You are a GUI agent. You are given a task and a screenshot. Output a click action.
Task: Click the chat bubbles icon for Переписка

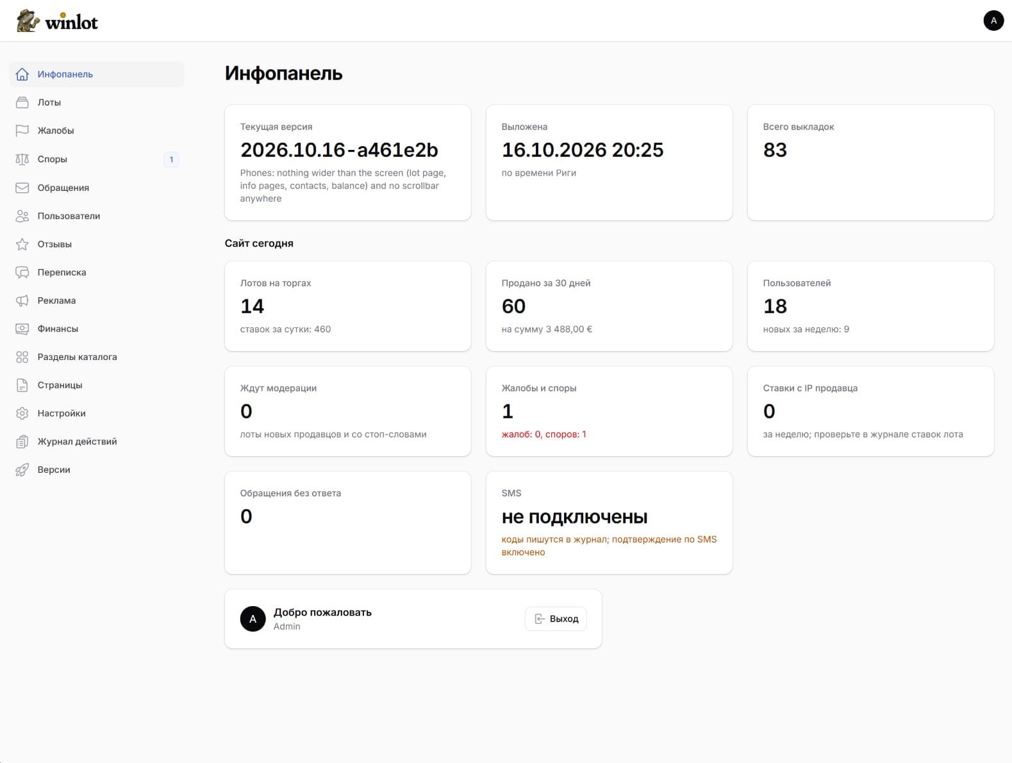(x=22, y=272)
